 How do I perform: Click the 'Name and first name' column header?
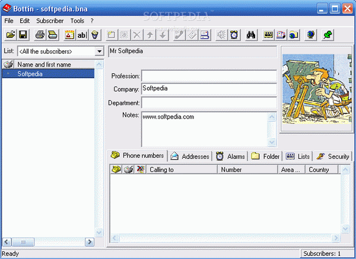coord(55,65)
